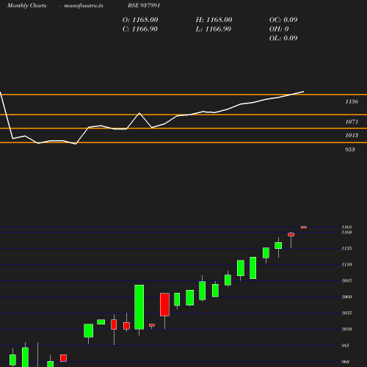Select the red candle at the 1160 line
The image size is (367, 367).
(291, 234)
